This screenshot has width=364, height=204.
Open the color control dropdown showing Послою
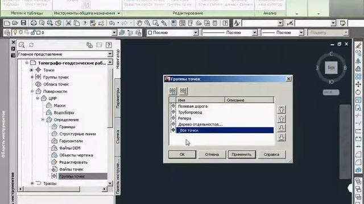[x=196, y=33]
